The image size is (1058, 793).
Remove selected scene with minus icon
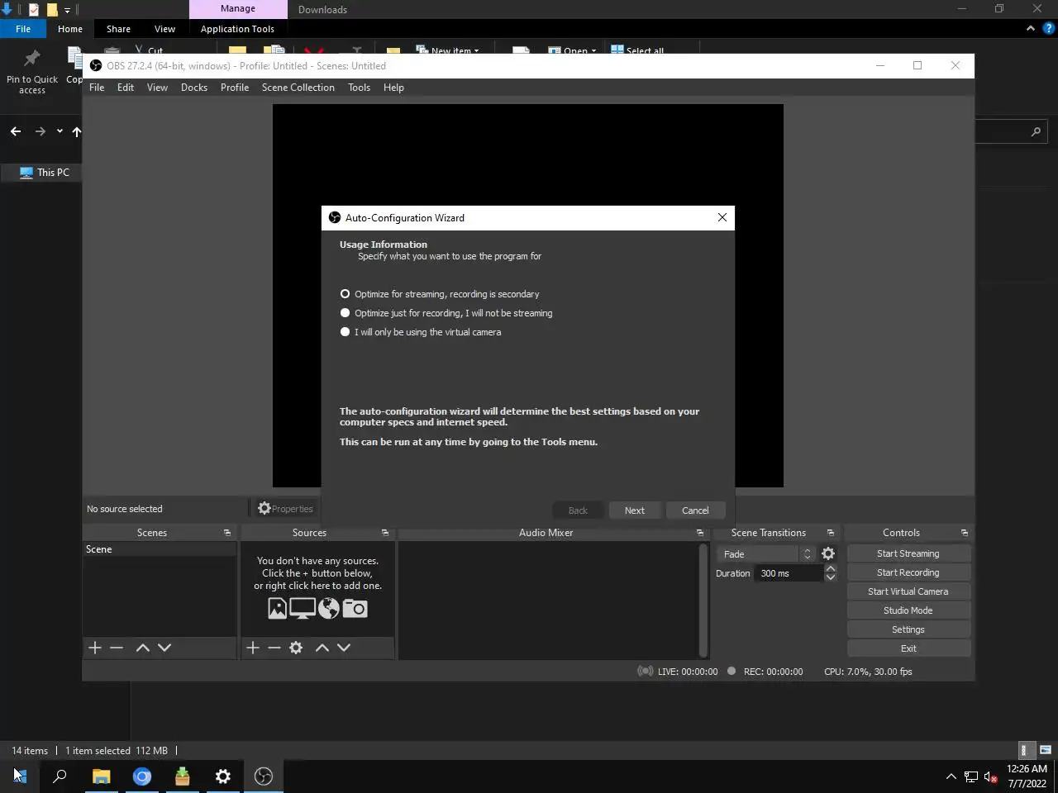(x=117, y=648)
